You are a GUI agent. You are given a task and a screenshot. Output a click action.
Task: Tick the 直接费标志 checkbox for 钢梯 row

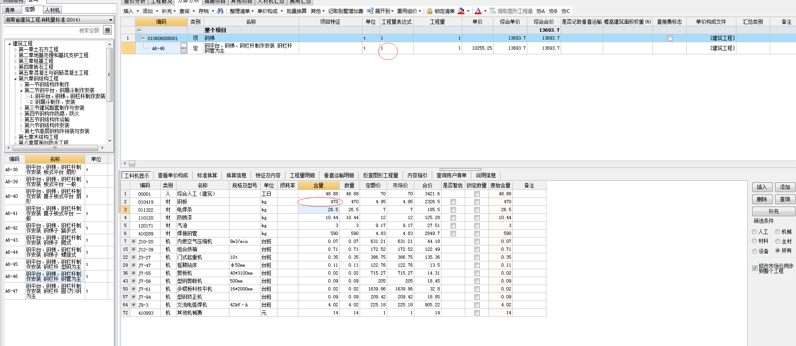click(670, 38)
